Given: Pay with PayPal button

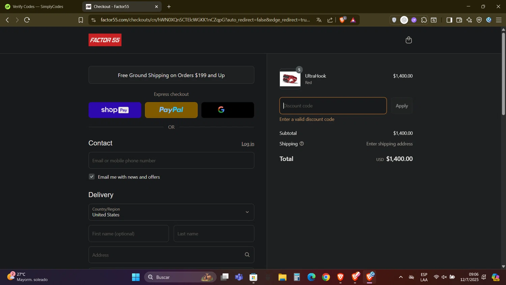Looking at the screenshot, I should click(x=171, y=110).
